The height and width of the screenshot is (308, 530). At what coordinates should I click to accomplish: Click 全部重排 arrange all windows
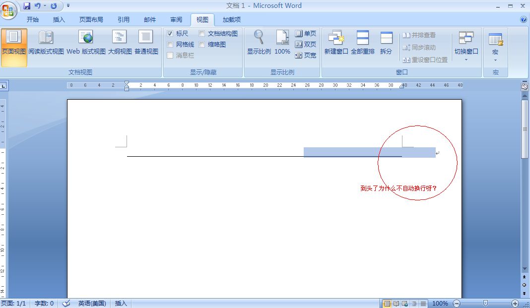coord(363,43)
